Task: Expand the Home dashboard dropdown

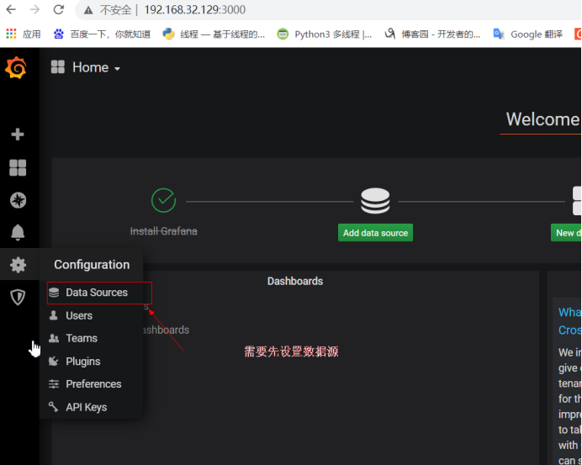Action: point(117,69)
